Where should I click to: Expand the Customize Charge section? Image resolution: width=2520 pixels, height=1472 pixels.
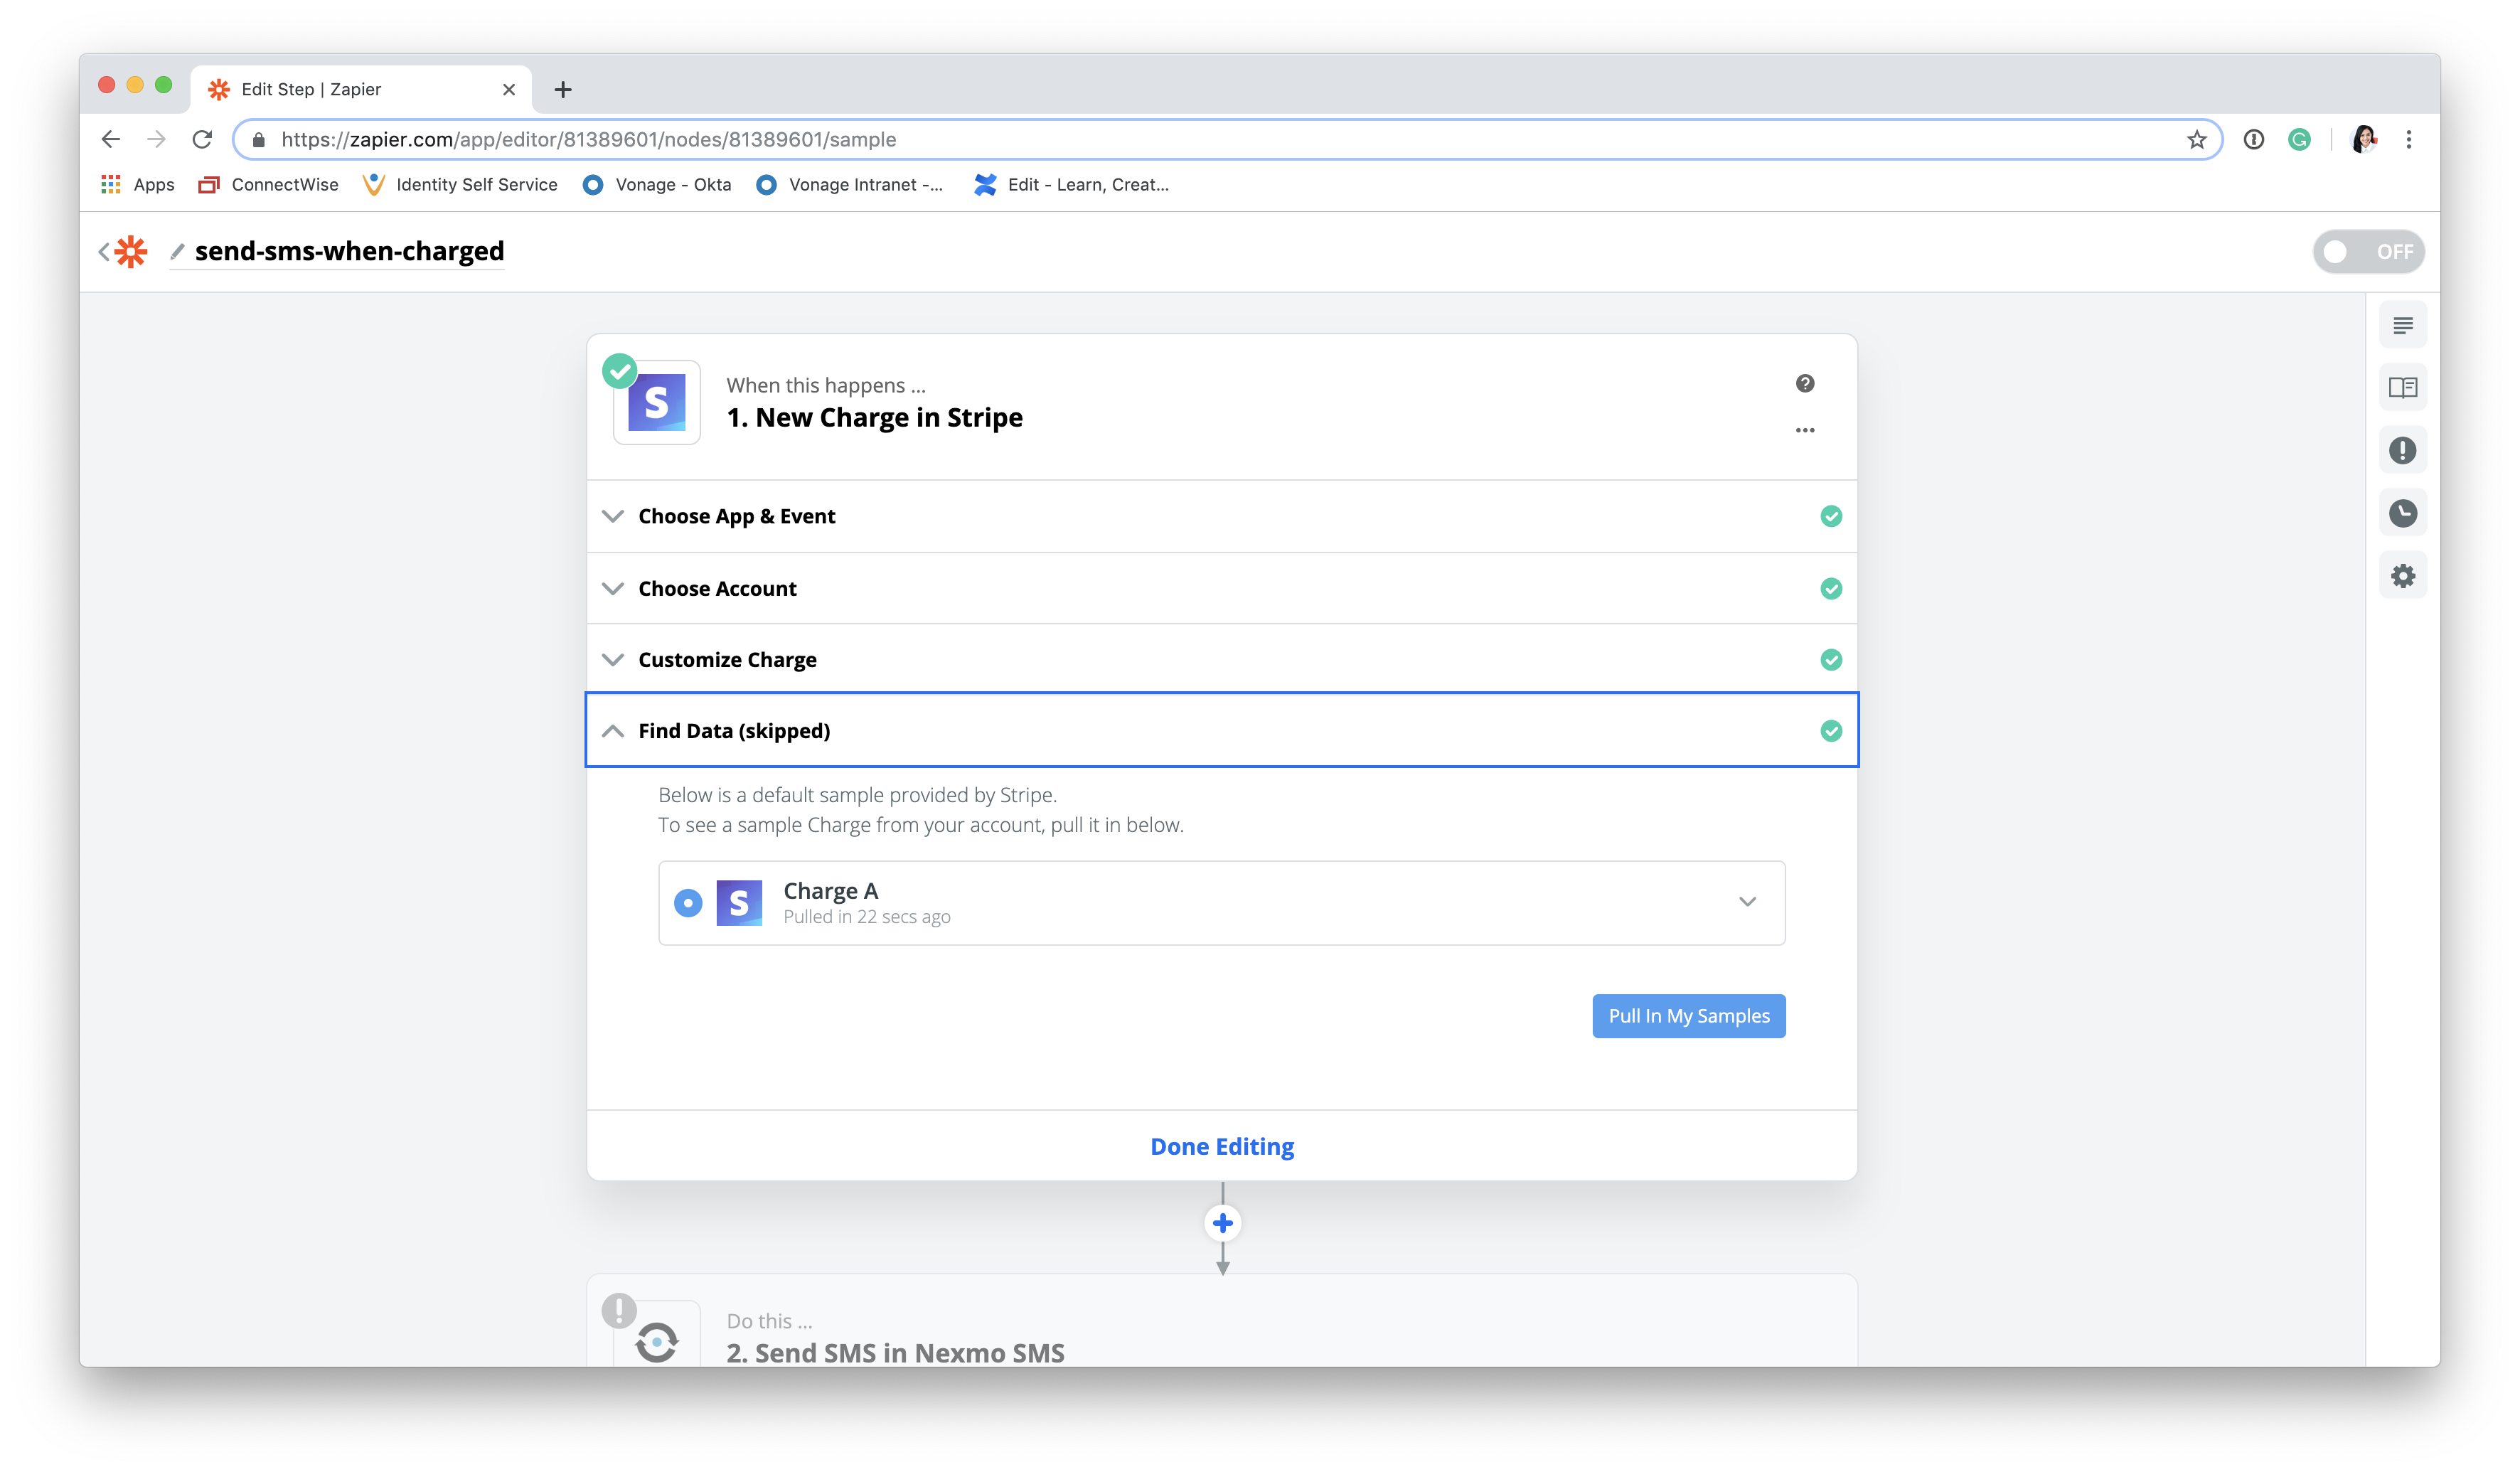pyautogui.click(x=613, y=659)
